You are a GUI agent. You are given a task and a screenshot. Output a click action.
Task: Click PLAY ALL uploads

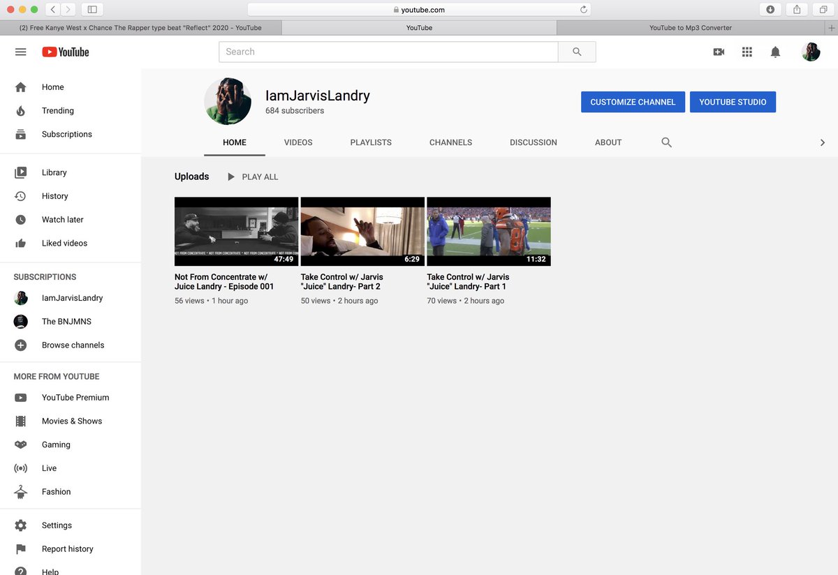click(253, 177)
